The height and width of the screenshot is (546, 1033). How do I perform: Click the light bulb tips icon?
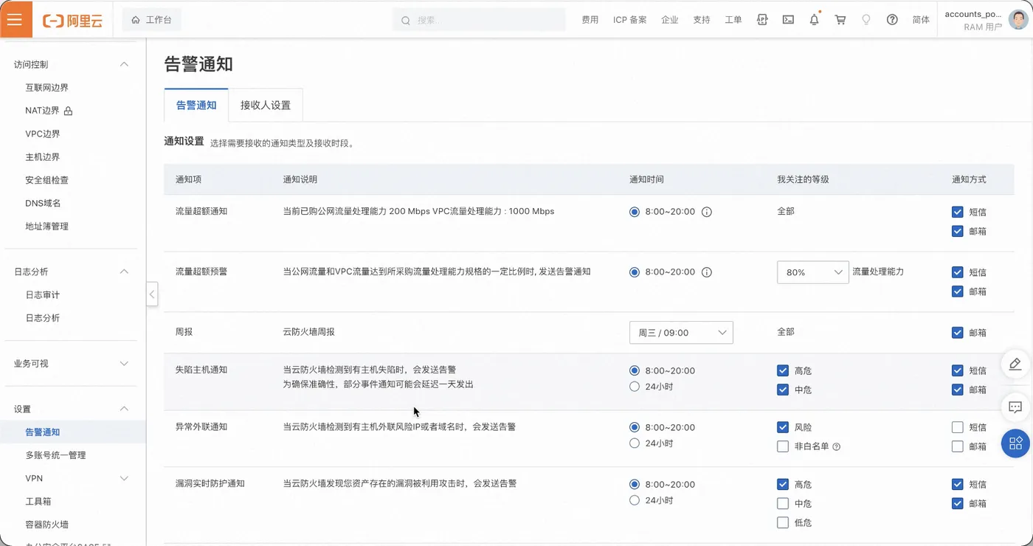point(866,20)
